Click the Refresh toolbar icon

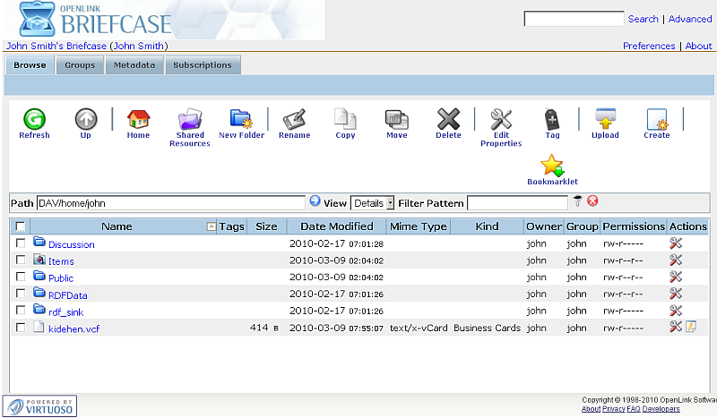34,120
